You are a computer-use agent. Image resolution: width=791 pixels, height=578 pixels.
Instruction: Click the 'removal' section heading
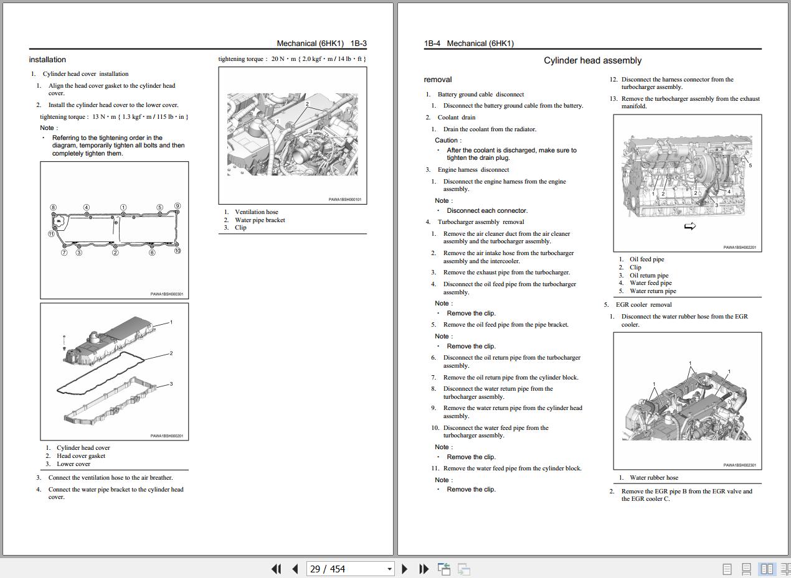(x=438, y=80)
